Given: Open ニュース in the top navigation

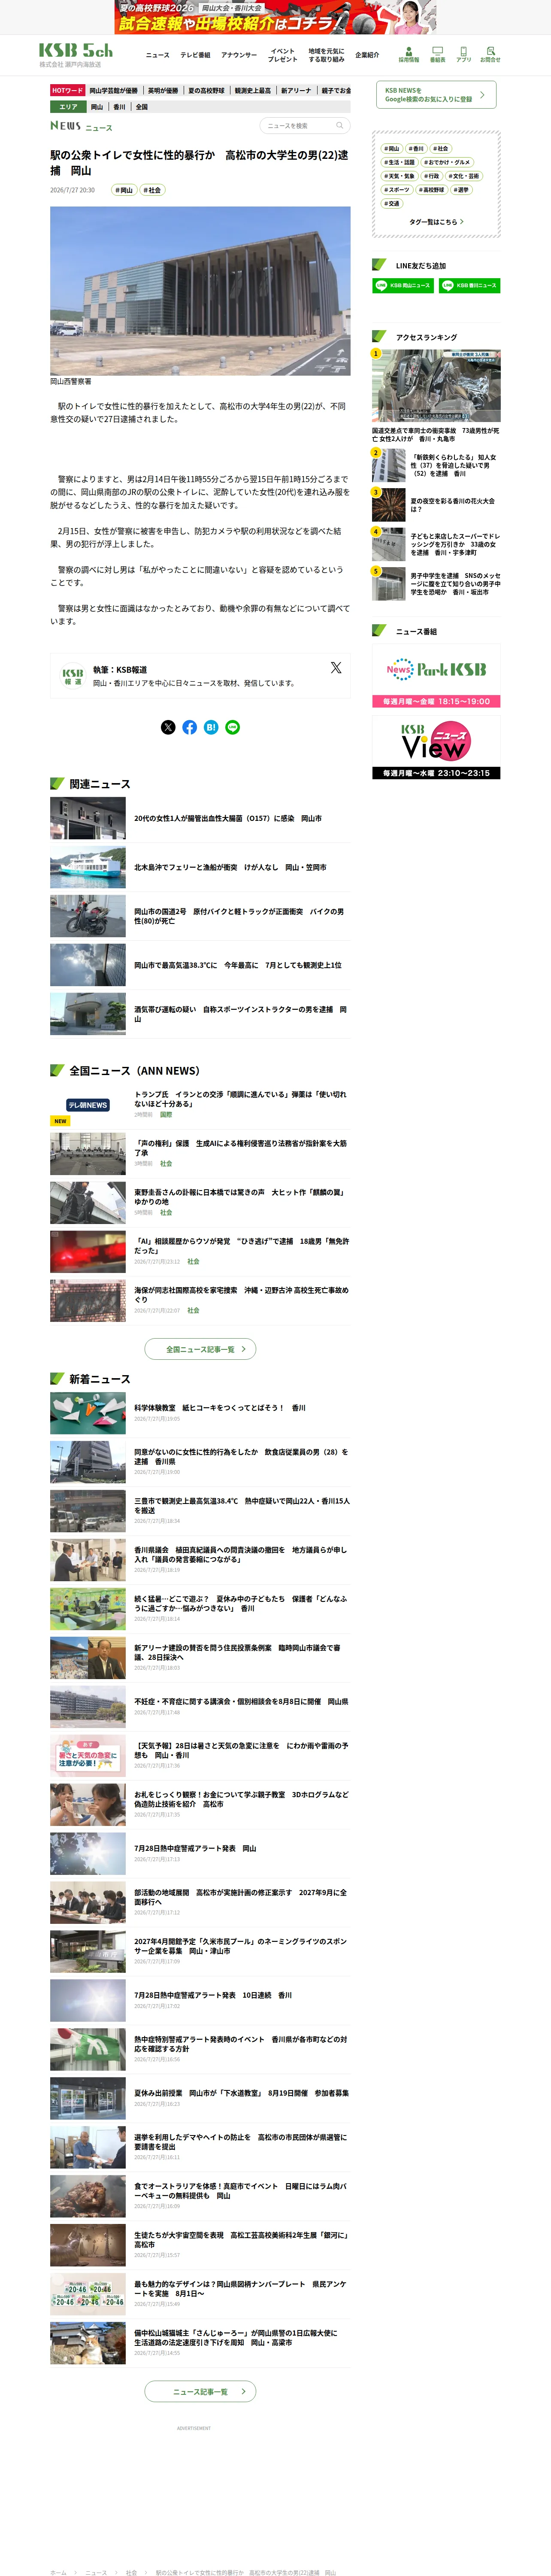Looking at the screenshot, I should 157,55.
